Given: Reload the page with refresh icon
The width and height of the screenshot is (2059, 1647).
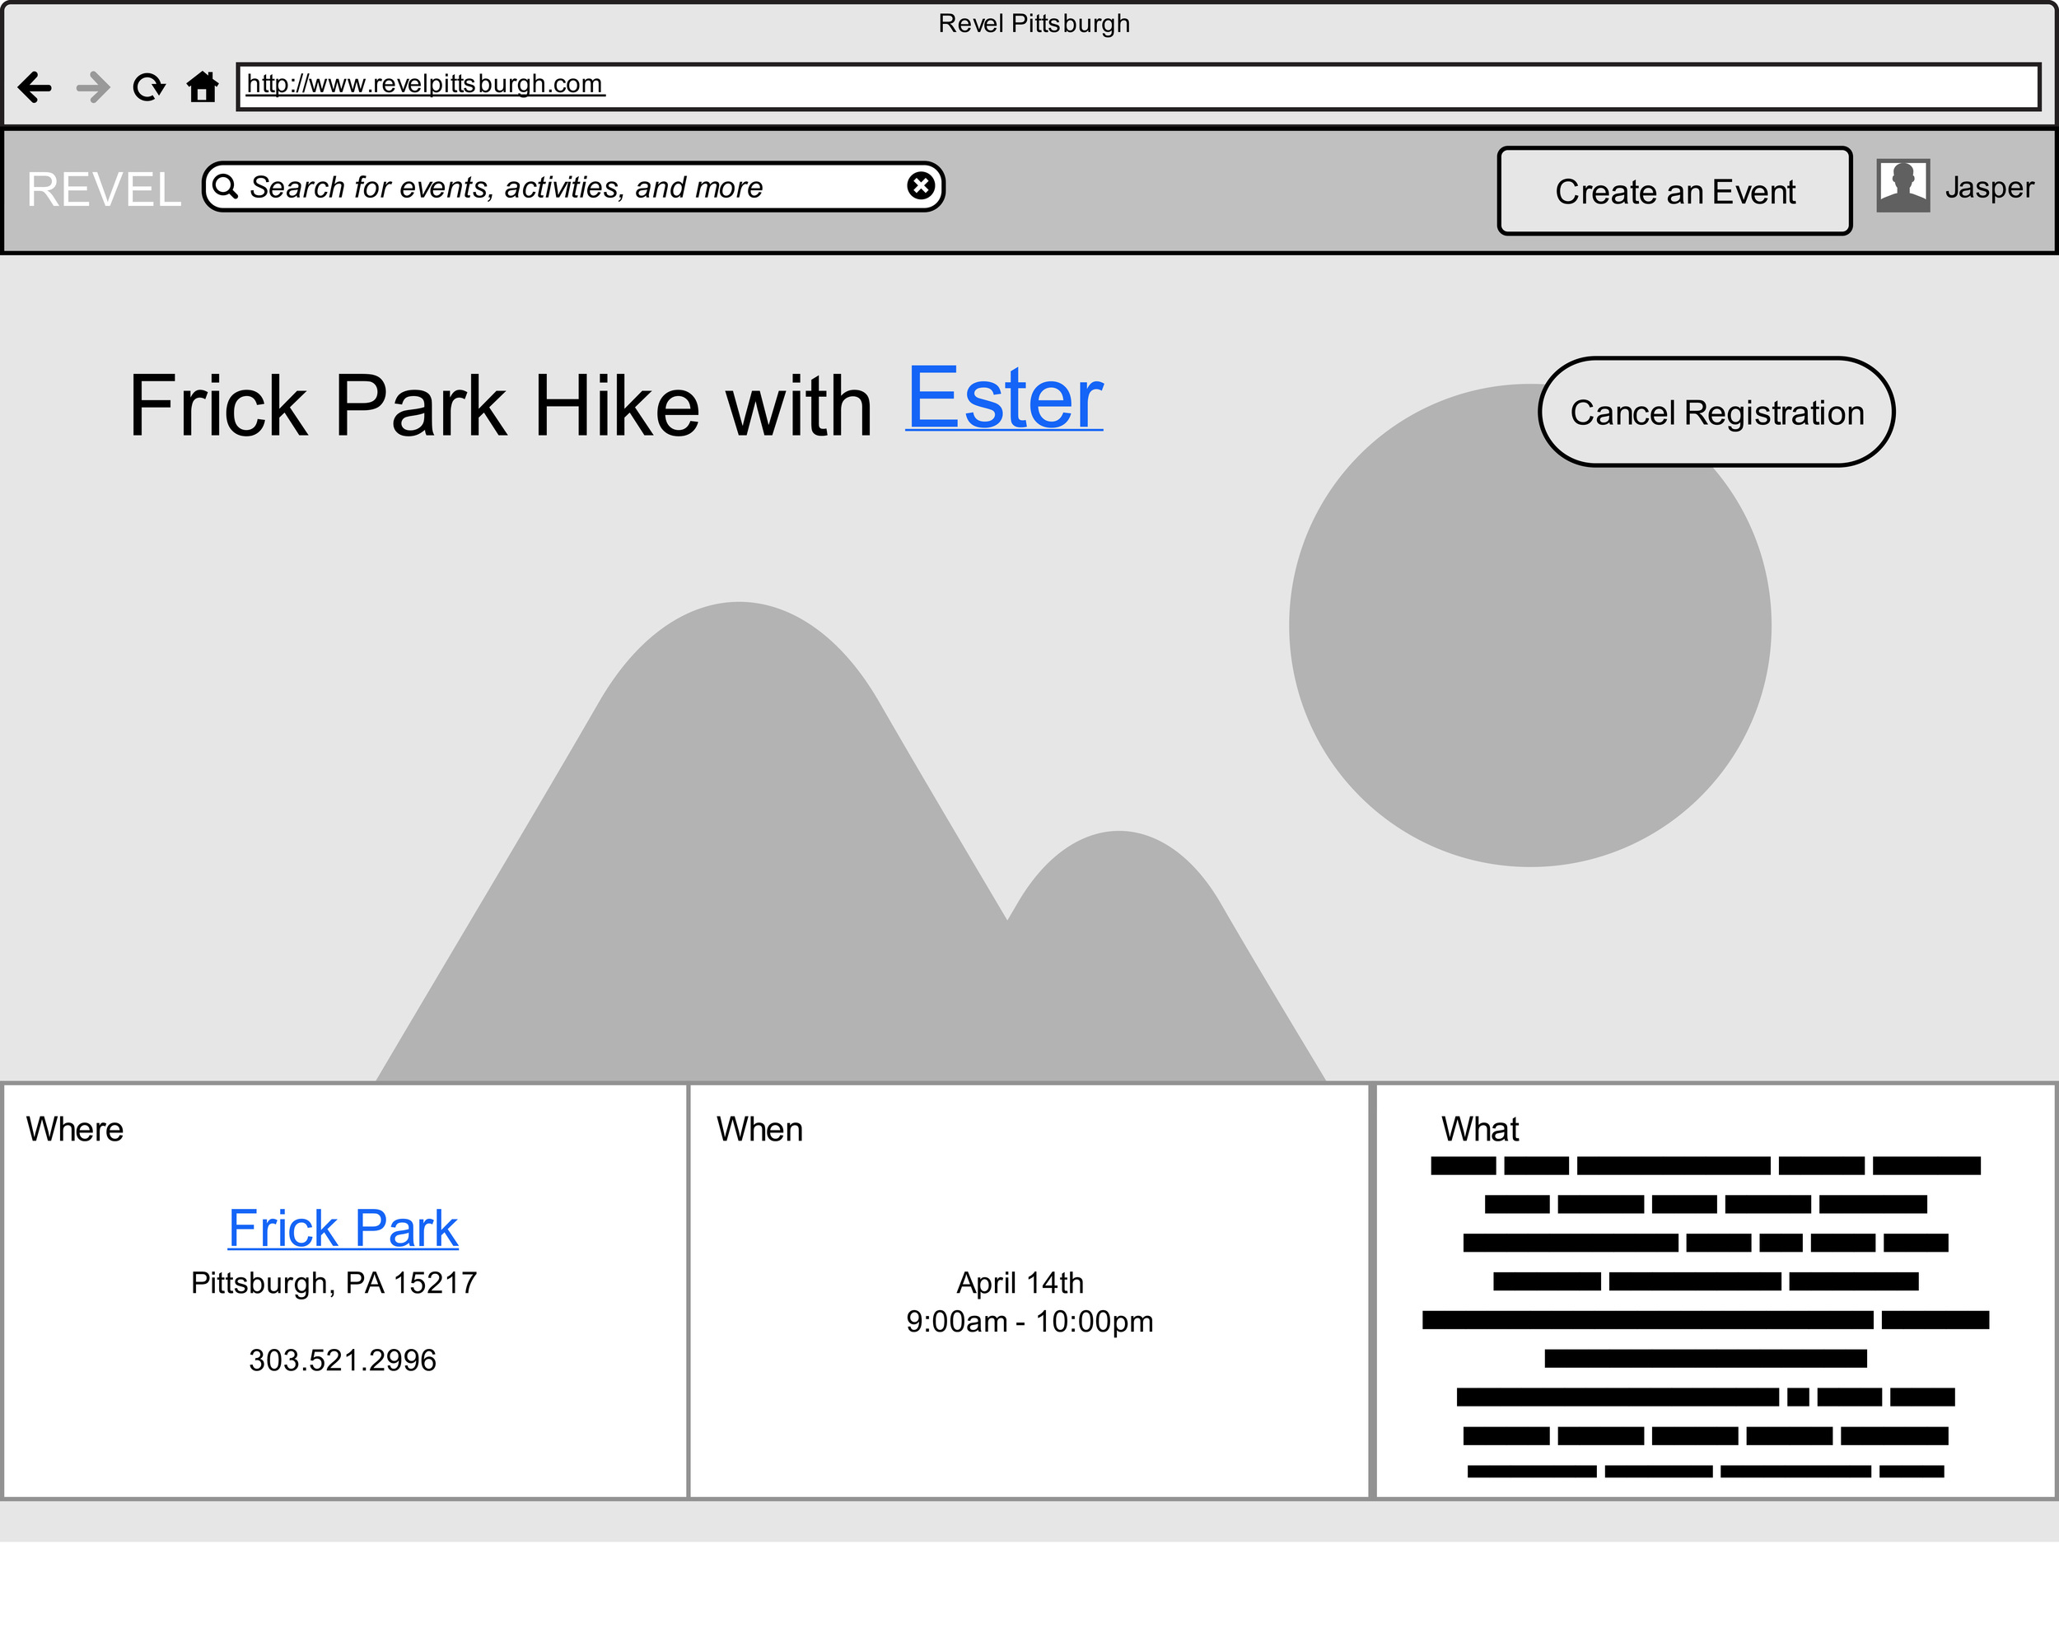Looking at the screenshot, I should coord(148,87).
